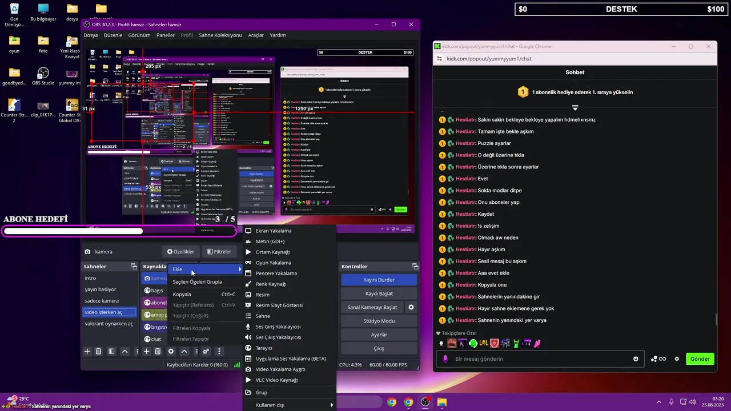Open source properties gear in Kaynaklar toolbar

click(x=171, y=352)
